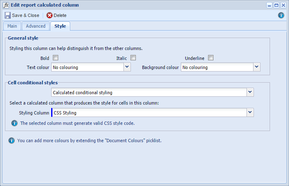Open the help info icon in toolbar
This screenshot has width=289, height=186.
pyautogui.click(x=281, y=15)
